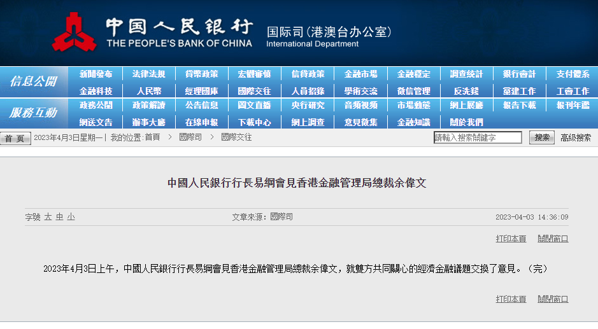This screenshot has height=329, width=598.
Task: Click the 國際司 breadcrumb link
Action: [x=190, y=137]
